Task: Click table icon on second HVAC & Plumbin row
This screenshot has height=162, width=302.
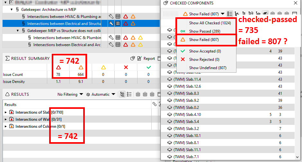Action: tap(118, 38)
